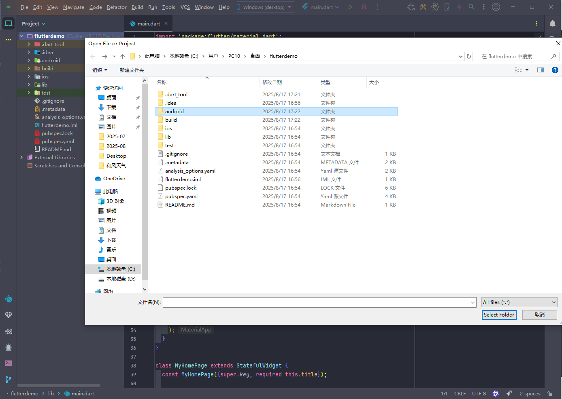
Task: Select pubspec.yaml in the file list
Action: coord(181,196)
